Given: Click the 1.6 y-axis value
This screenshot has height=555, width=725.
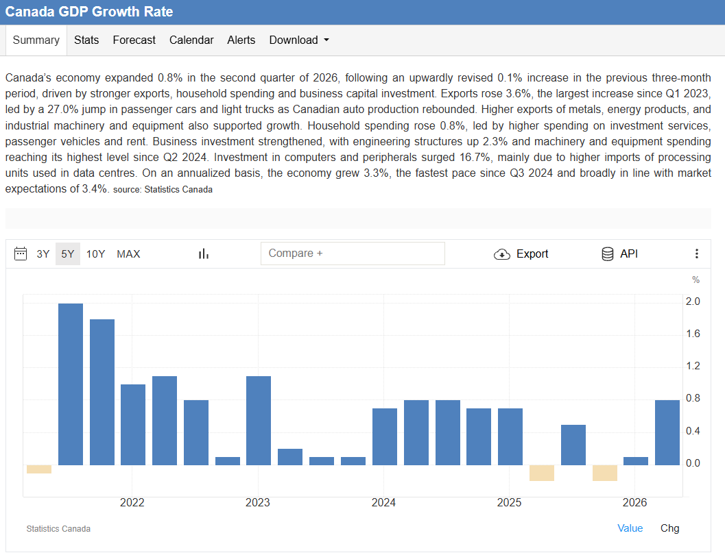Looking at the screenshot, I should 693,334.
